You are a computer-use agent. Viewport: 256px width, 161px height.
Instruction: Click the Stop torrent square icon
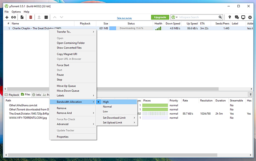coord(46,17)
